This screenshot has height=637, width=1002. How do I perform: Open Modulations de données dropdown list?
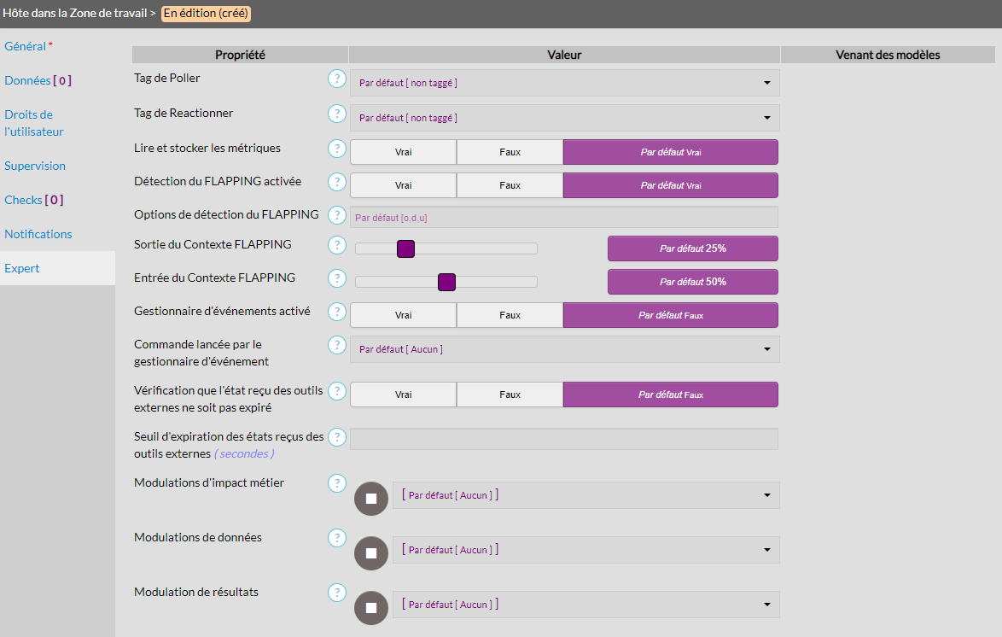coord(585,550)
